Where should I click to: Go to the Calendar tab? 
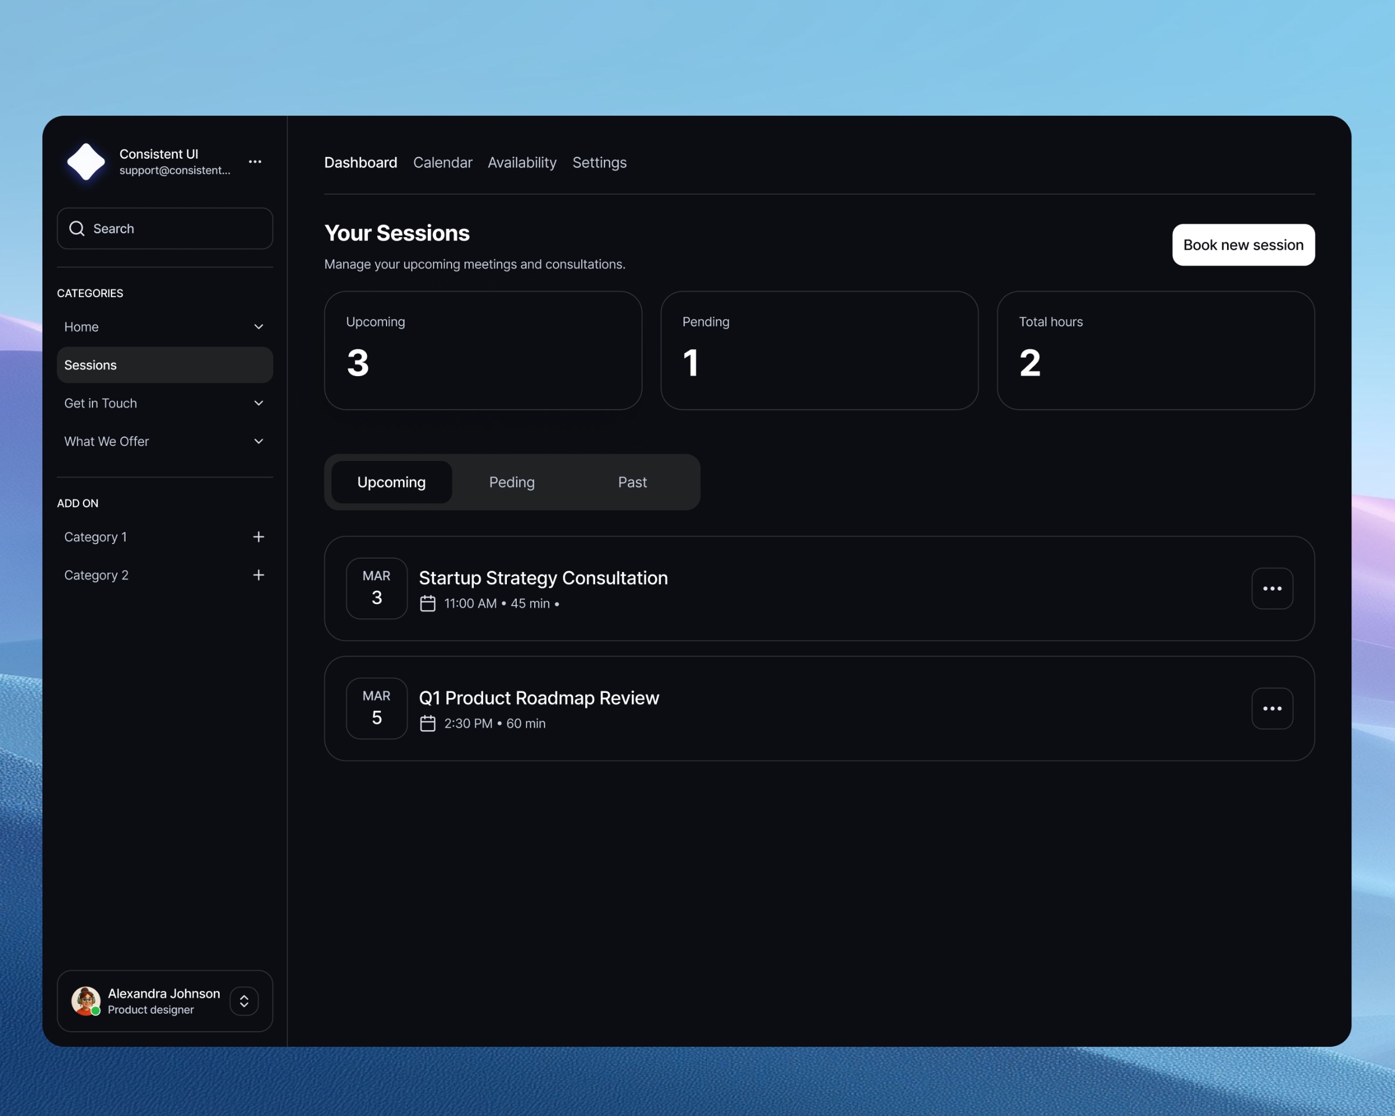(442, 162)
